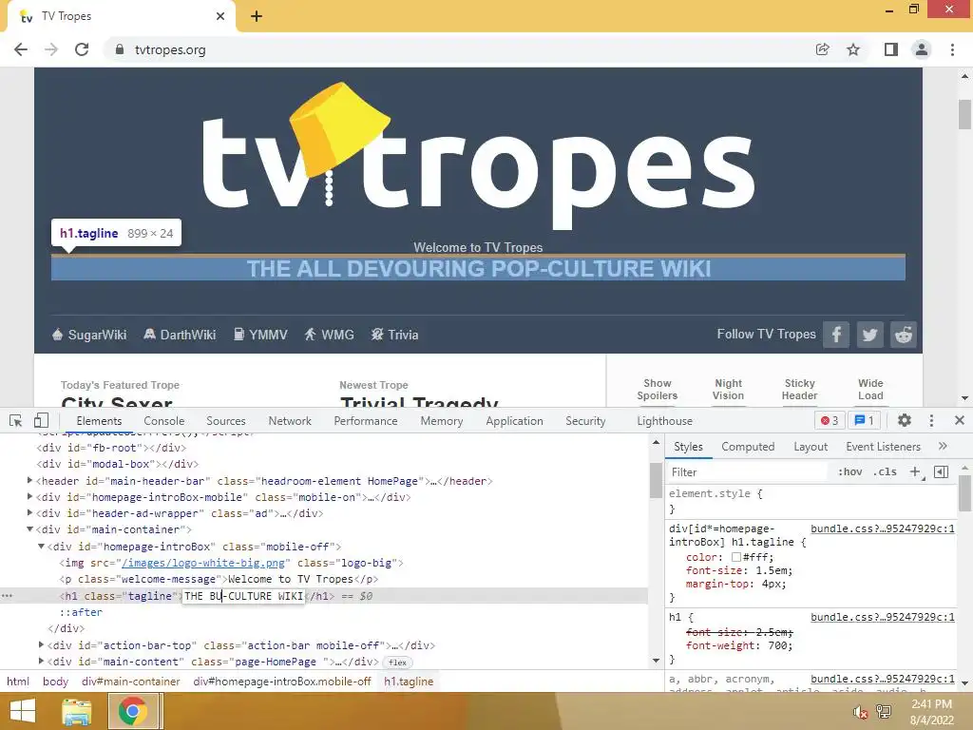Open Windows Start button

tap(23, 711)
